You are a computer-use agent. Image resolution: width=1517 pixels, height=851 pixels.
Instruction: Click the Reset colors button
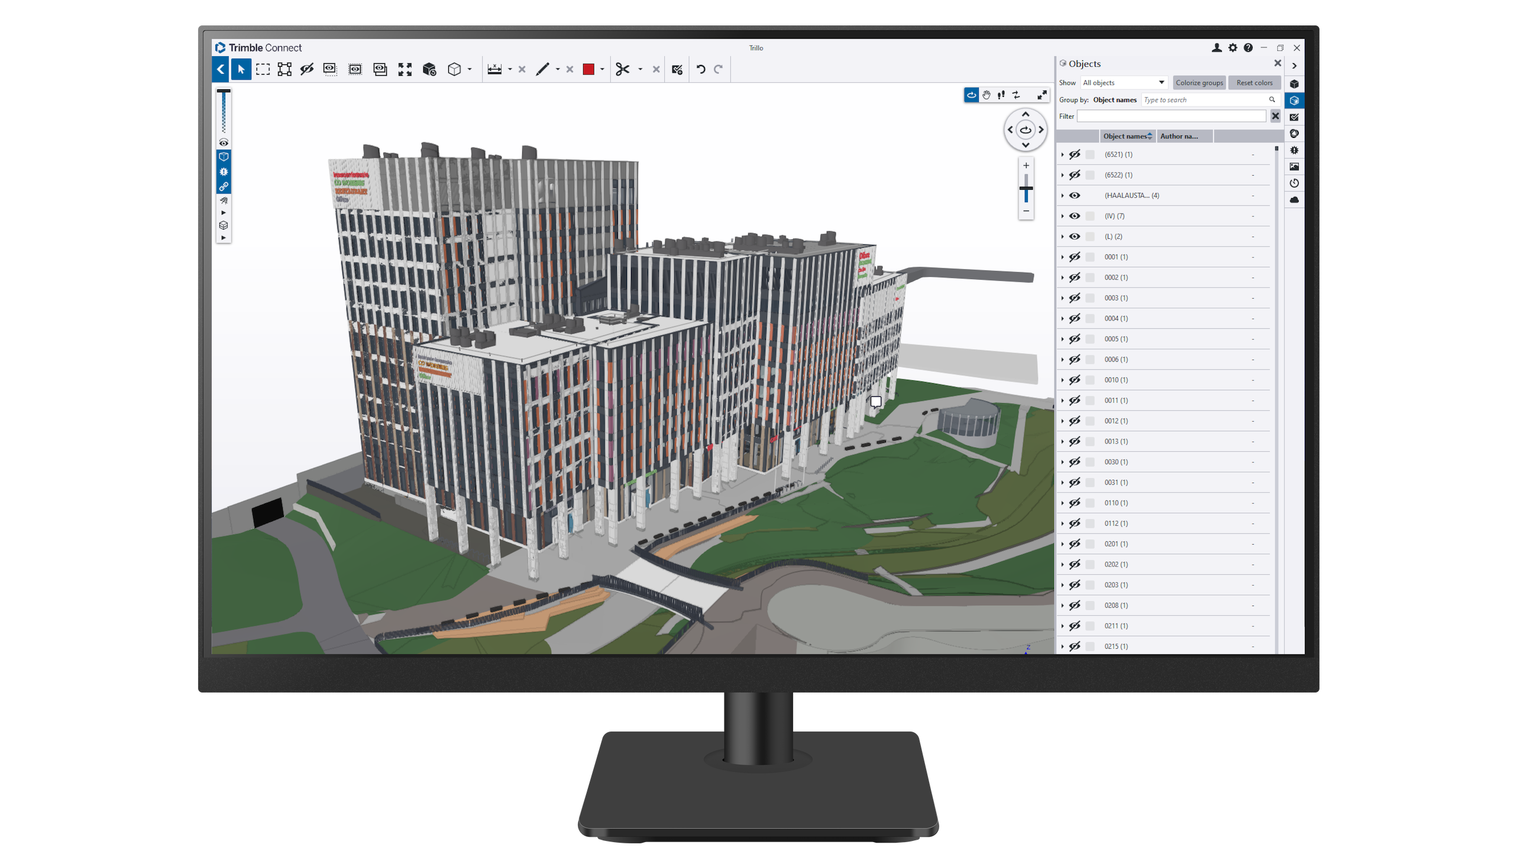click(1254, 82)
